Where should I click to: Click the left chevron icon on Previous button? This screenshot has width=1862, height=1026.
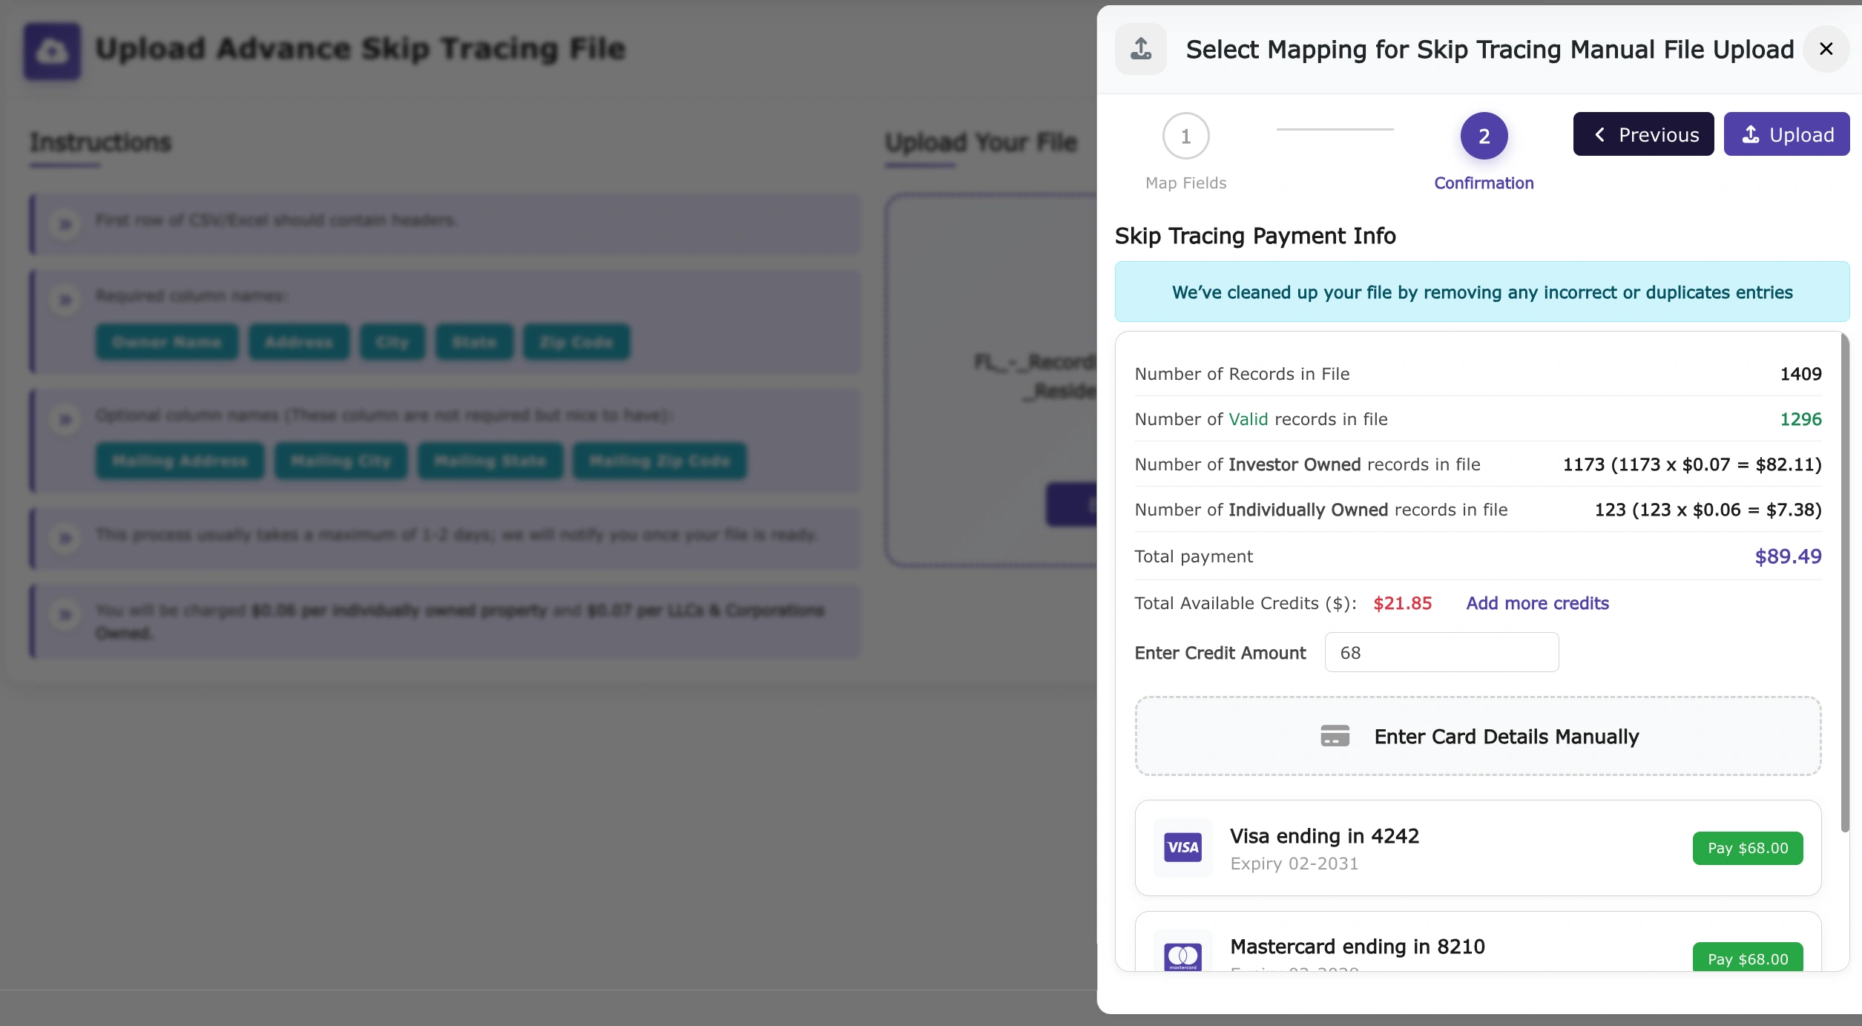pos(1600,134)
